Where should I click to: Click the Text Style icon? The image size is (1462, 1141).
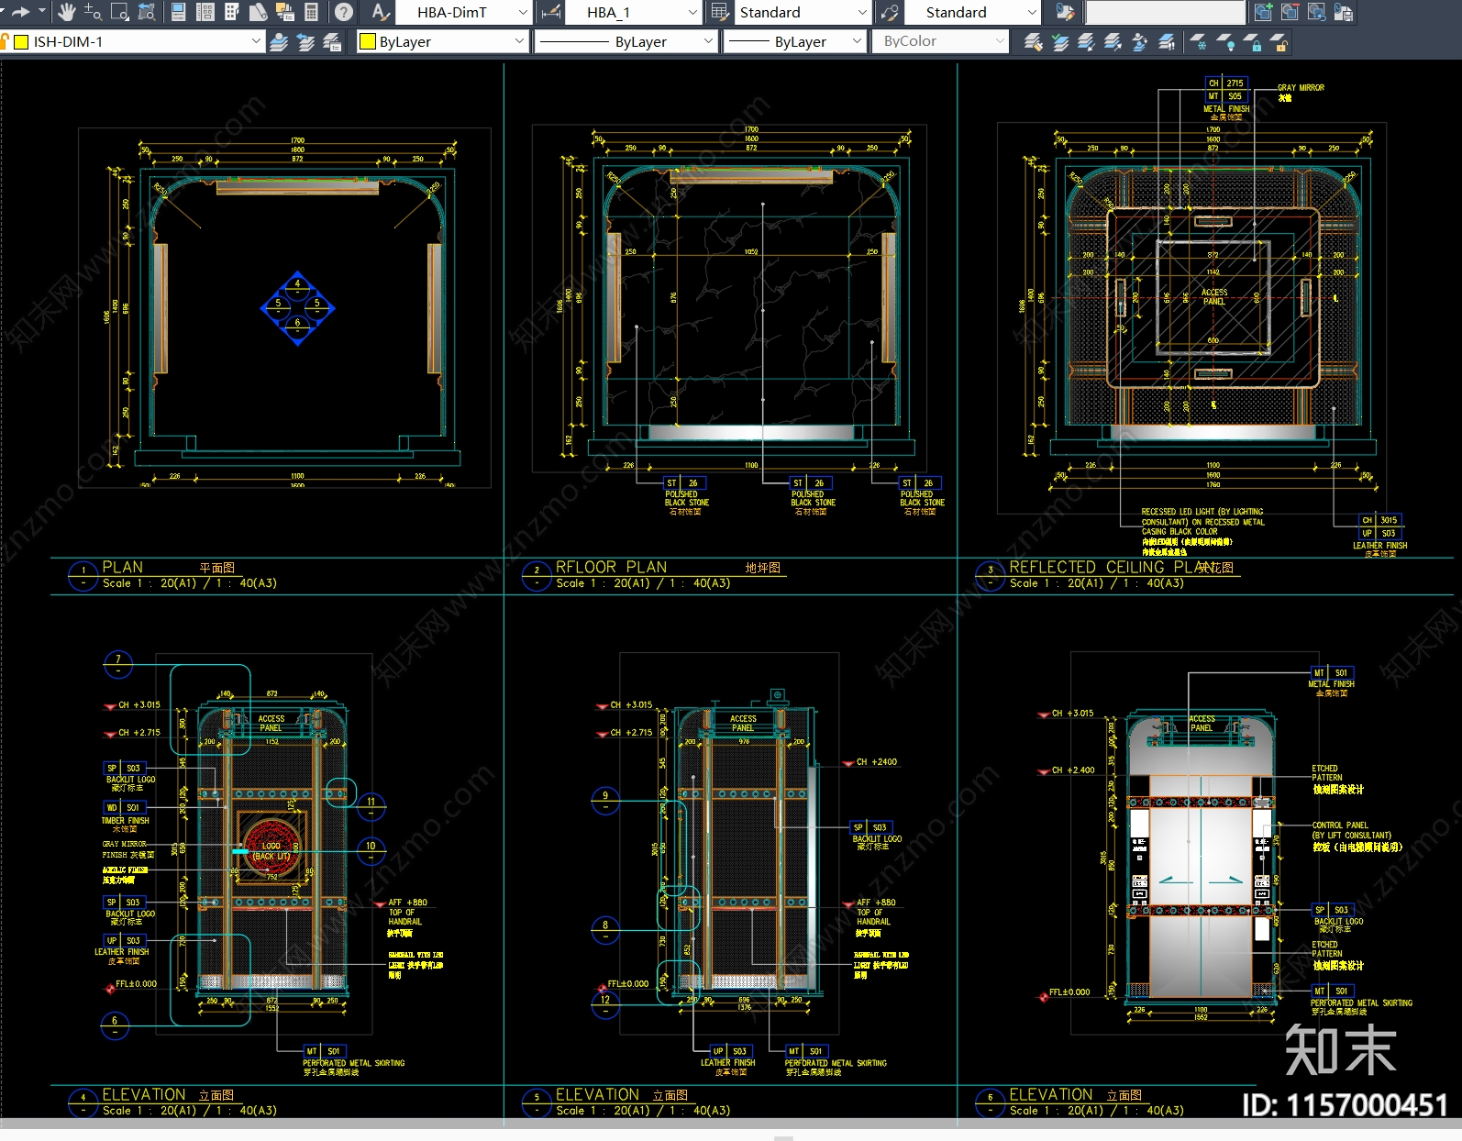381,12
